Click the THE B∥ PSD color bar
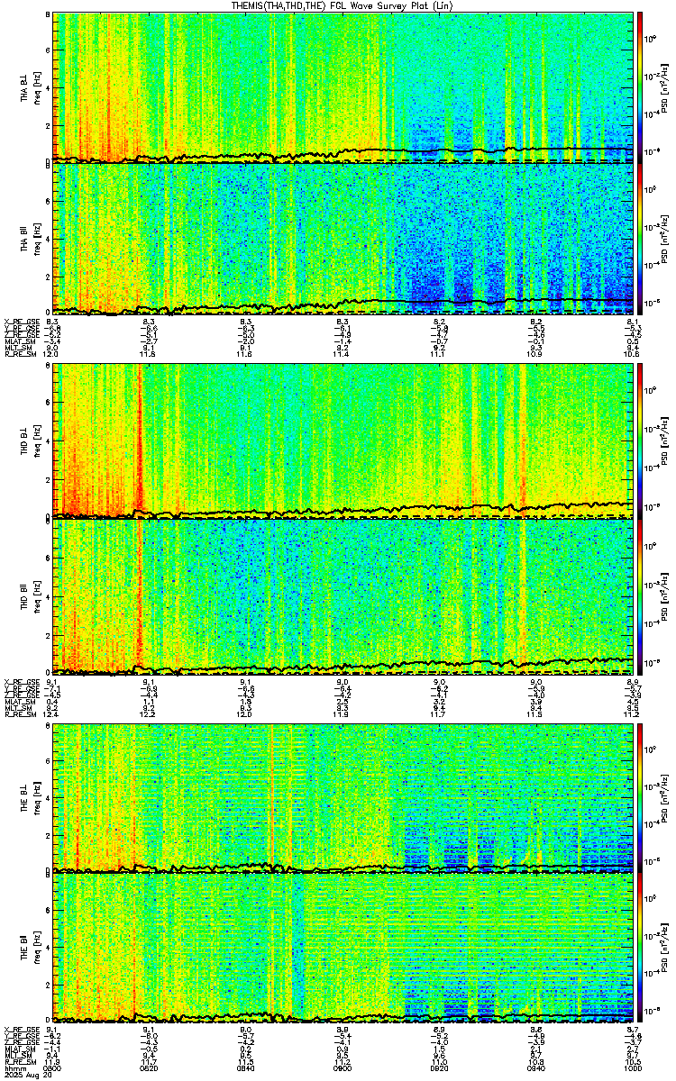Screen dimensions: 676x1081 coord(640,948)
